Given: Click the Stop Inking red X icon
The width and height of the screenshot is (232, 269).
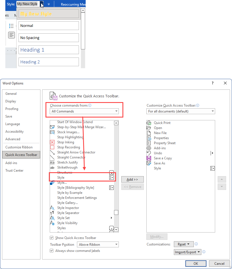Looking at the screenshot, I should coord(52,142).
